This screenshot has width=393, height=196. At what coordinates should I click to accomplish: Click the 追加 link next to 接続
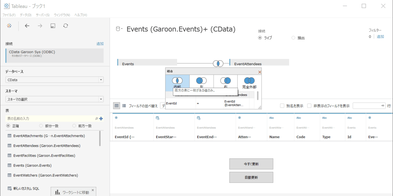pyautogui.click(x=100, y=44)
